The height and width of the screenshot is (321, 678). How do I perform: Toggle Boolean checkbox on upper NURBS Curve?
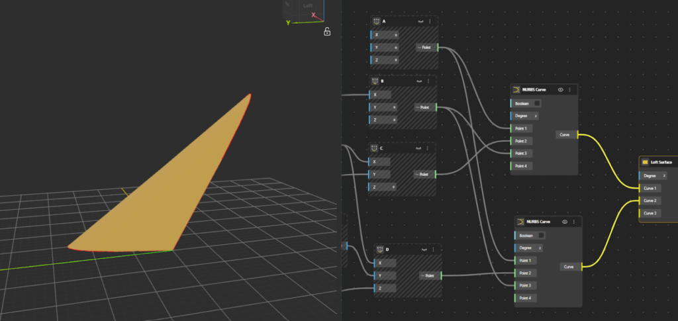click(537, 103)
